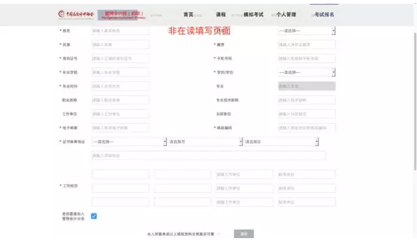This screenshot has width=417, height=242.
Task: Focus the 电子邮箱 input field
Action: click(121, 128)
